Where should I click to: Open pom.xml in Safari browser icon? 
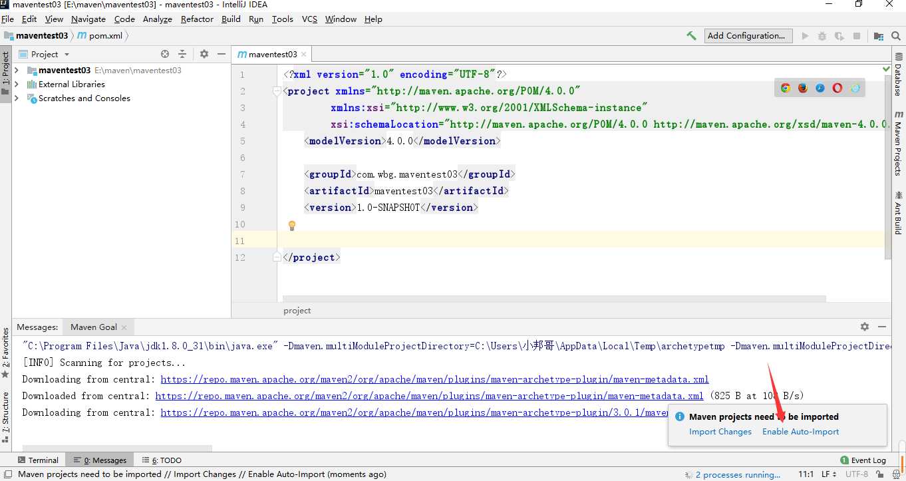(x=820, y=88)
